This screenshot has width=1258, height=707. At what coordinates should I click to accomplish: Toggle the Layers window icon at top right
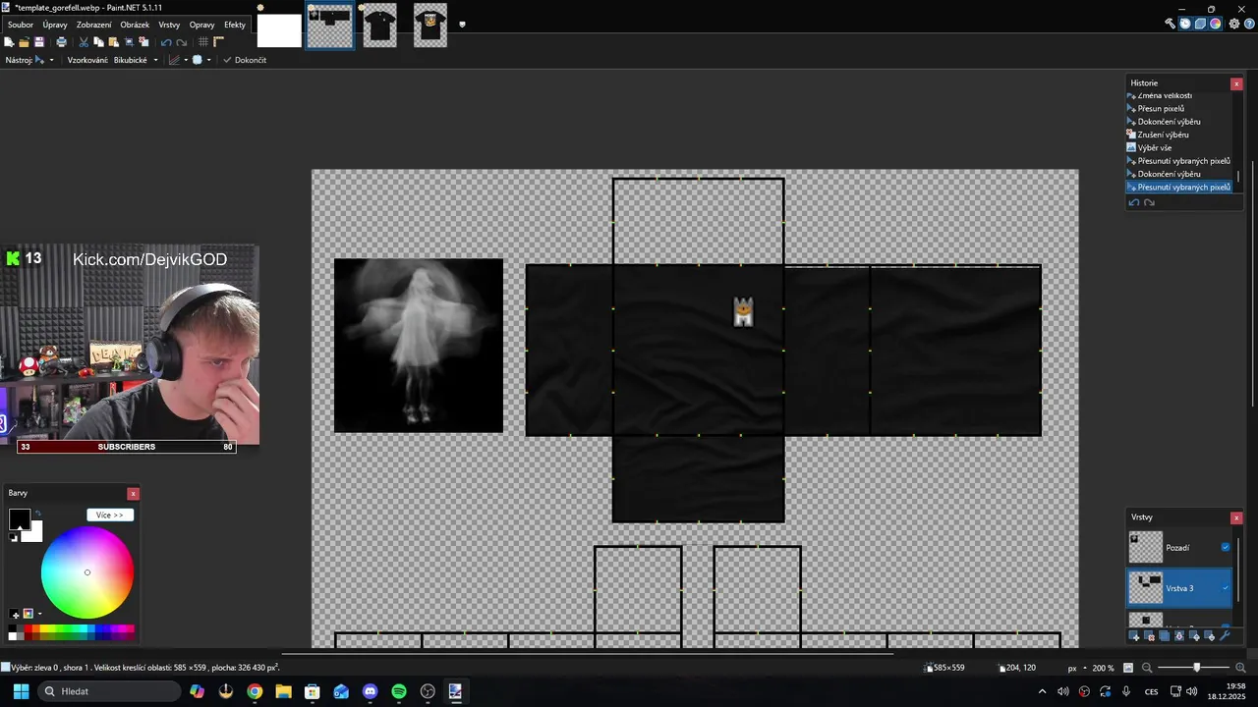[1200, 24]
